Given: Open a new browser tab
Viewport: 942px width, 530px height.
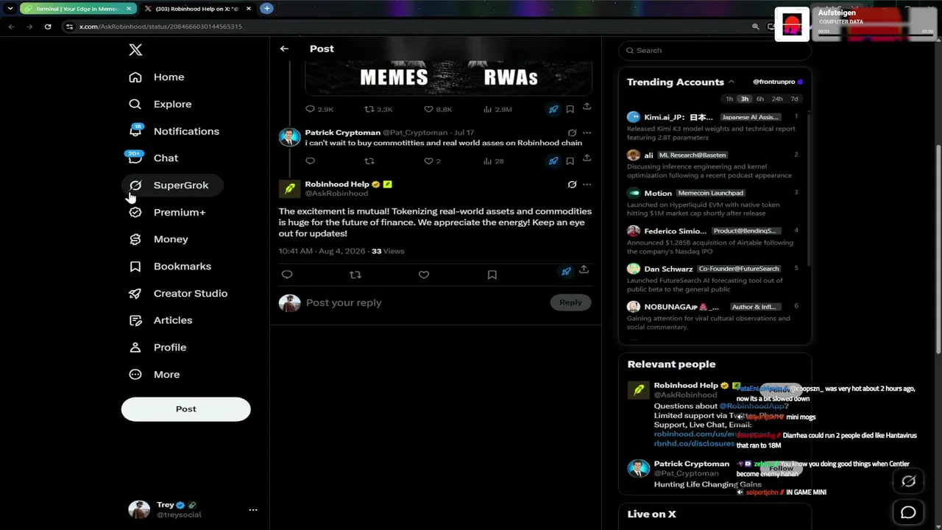Looking at the screenshot, I should pos(267,9).
